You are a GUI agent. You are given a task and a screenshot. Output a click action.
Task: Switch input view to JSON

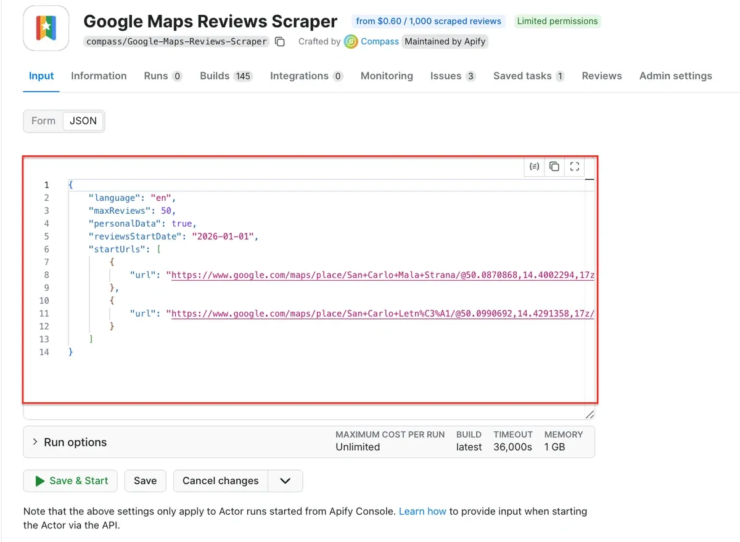(83, 121)
